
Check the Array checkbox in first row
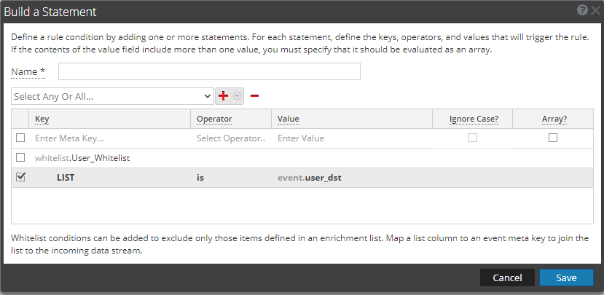553,138
